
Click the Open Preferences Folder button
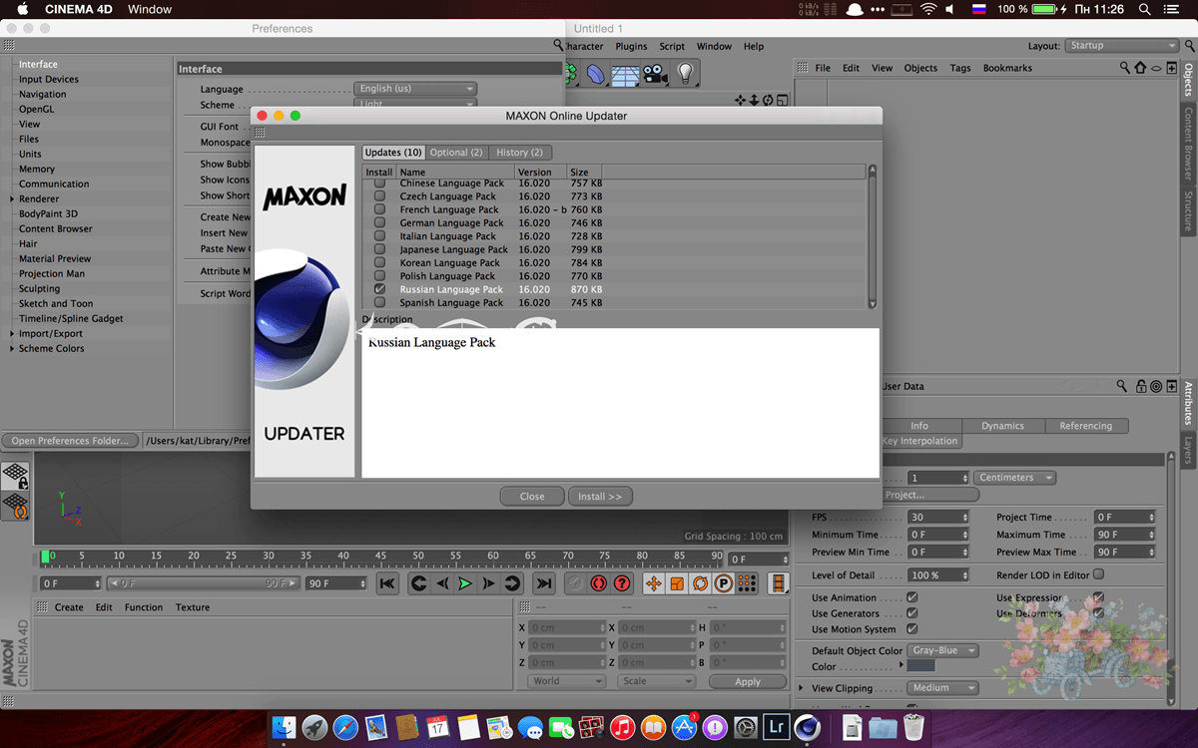click(71, 440)
